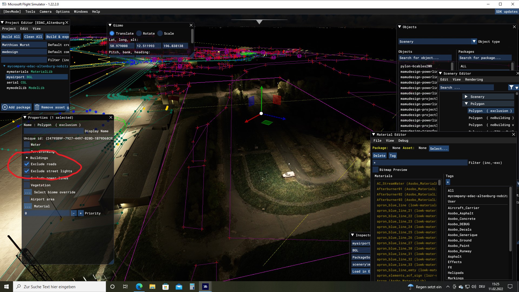Click the latitude value field
Image resolution: width=519 pixels, height=292 pixels.
(121, 46)
